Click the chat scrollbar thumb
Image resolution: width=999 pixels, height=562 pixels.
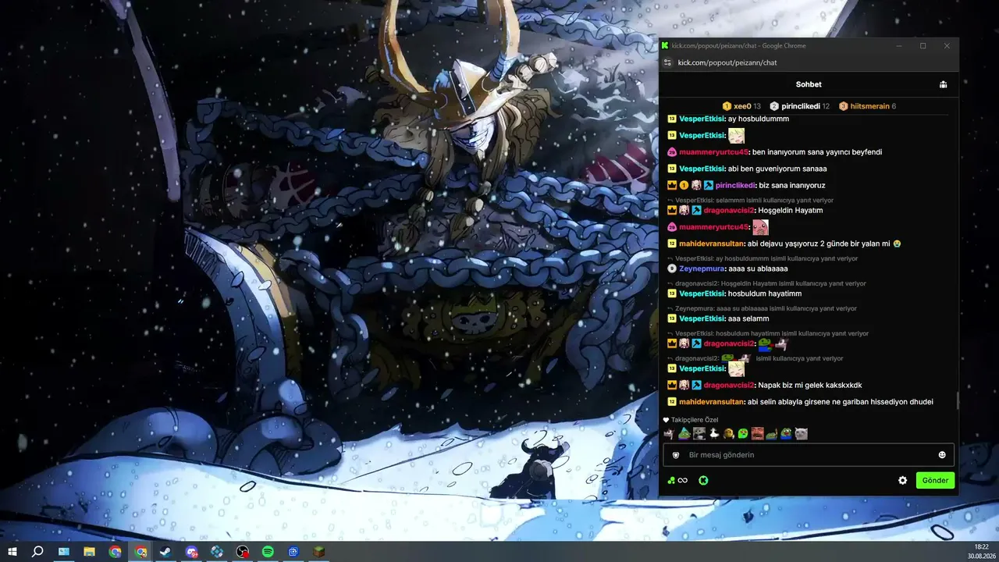point(958,400)
